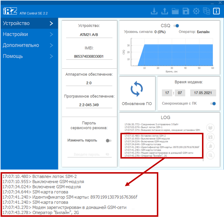
Task: Click the download settings from device icon
Action: click(x=155, y=11)
